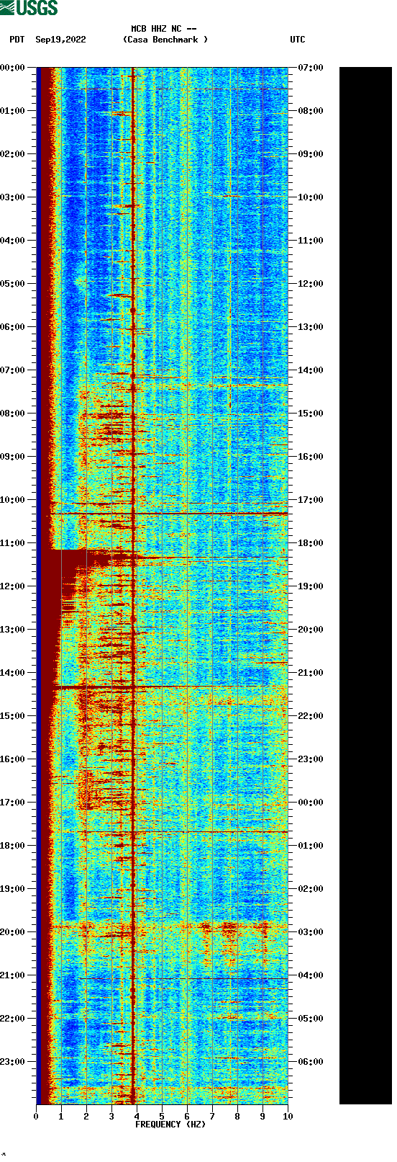Click the 07:00 UTC time label
The image size is (397, 1162).
click(x=311, y=68)
